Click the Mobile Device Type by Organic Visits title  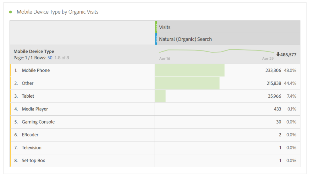[57, 12]
